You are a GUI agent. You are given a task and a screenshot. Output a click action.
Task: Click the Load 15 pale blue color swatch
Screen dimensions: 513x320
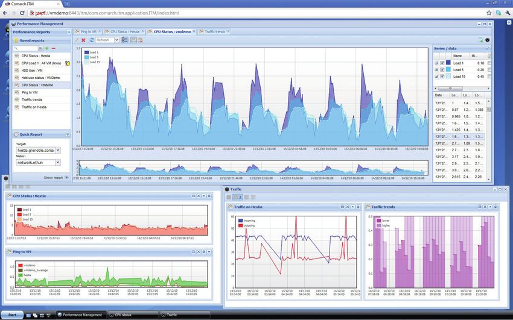pyautogui.click(x=448, y=77)
